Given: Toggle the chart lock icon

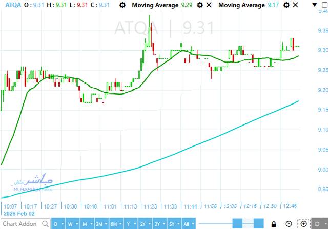Looking at the screenshot, I should point(274,224).
